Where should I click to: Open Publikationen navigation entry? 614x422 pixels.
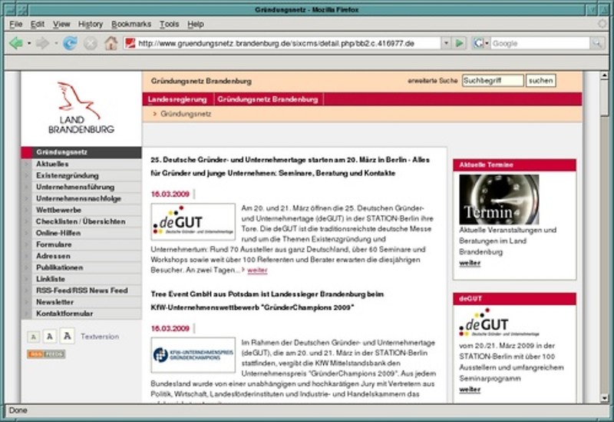click(x=81, y=267)
